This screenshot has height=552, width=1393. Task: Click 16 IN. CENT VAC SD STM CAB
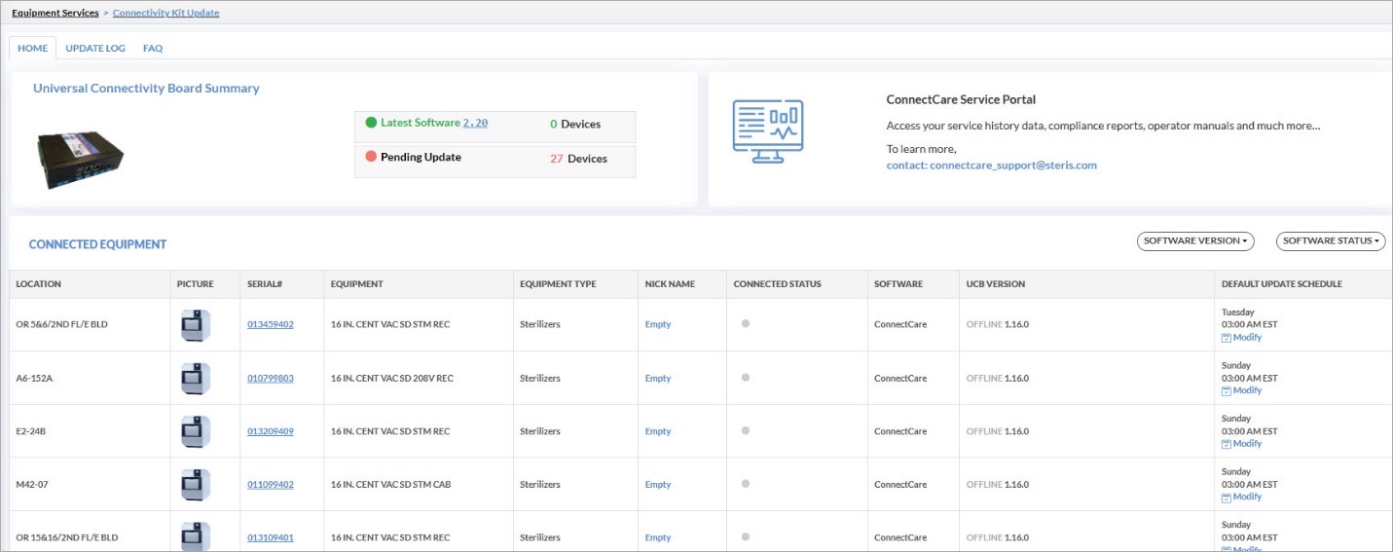pos(390,484)
